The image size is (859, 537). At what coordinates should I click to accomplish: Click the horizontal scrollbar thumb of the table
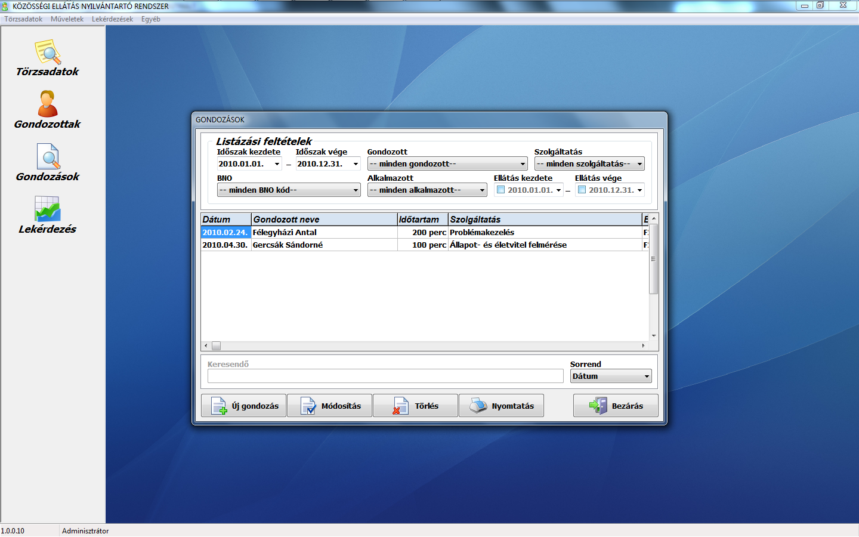tap(216, 346)
